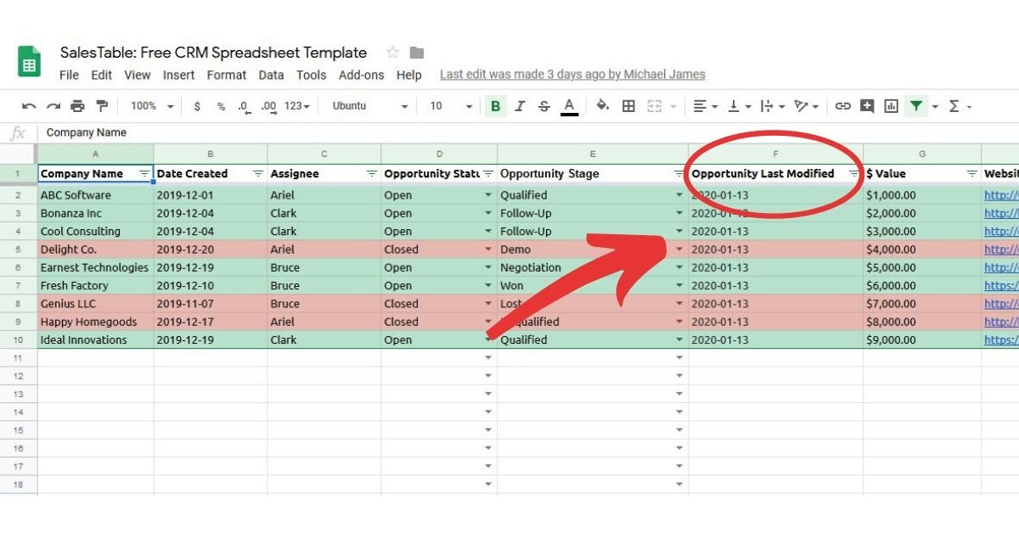Toggle bold formatting
Screen dimensions: 1019x533
495,106
